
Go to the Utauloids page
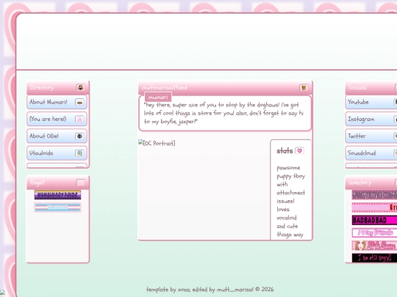(57, 153)
